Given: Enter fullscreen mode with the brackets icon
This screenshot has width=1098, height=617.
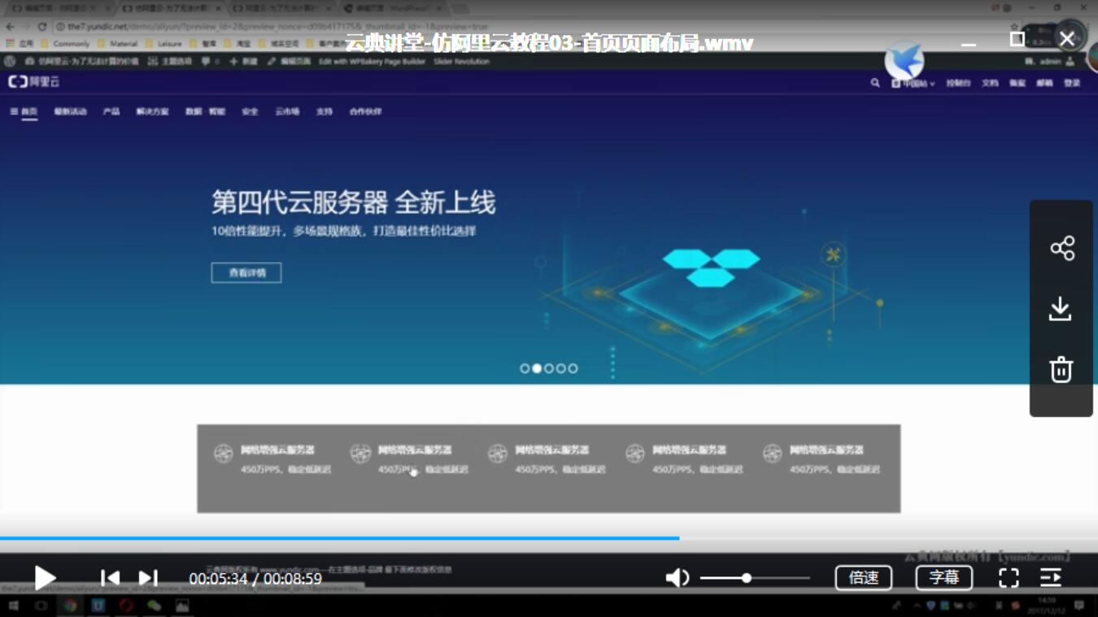Looking at the screenshot, I should point(1009,578).
